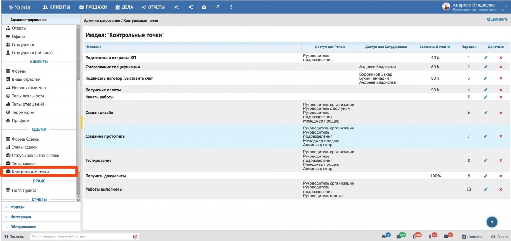511x241 pixels.
Task: Open the ДЕЛА top menu
Action: point(124,7)
